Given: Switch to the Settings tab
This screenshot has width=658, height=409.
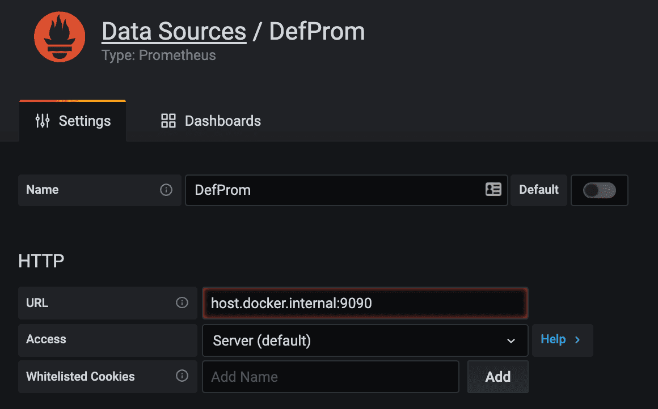Looking at the screenshot, I should pos(73,121).
